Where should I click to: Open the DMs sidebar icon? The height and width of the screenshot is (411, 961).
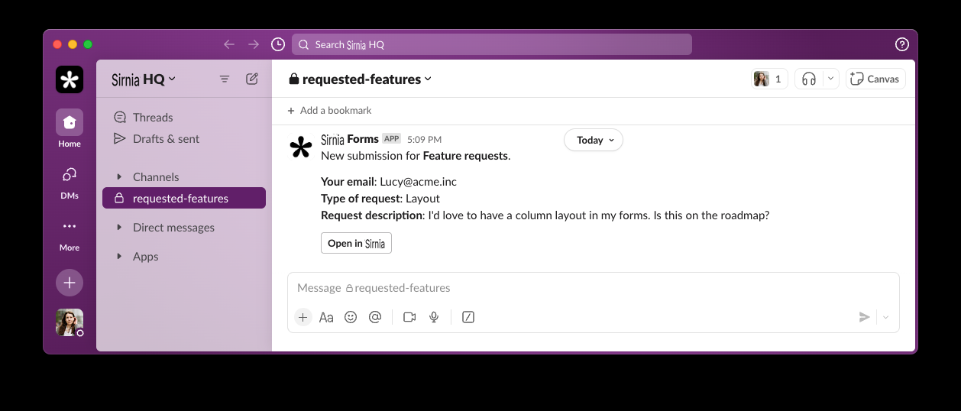[70, 174]
